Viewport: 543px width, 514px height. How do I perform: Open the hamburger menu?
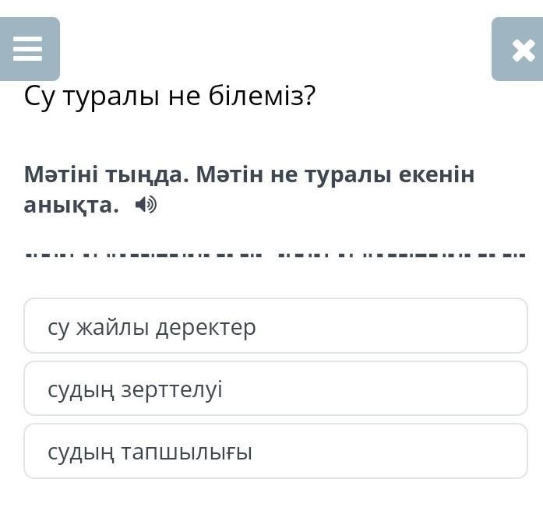pyautogui.click(x=30, y=49)
